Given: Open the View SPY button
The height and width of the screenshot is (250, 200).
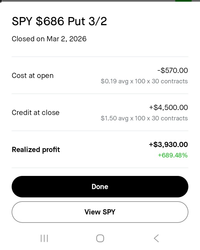Looking at the screenshot, I should pos(100,212).
